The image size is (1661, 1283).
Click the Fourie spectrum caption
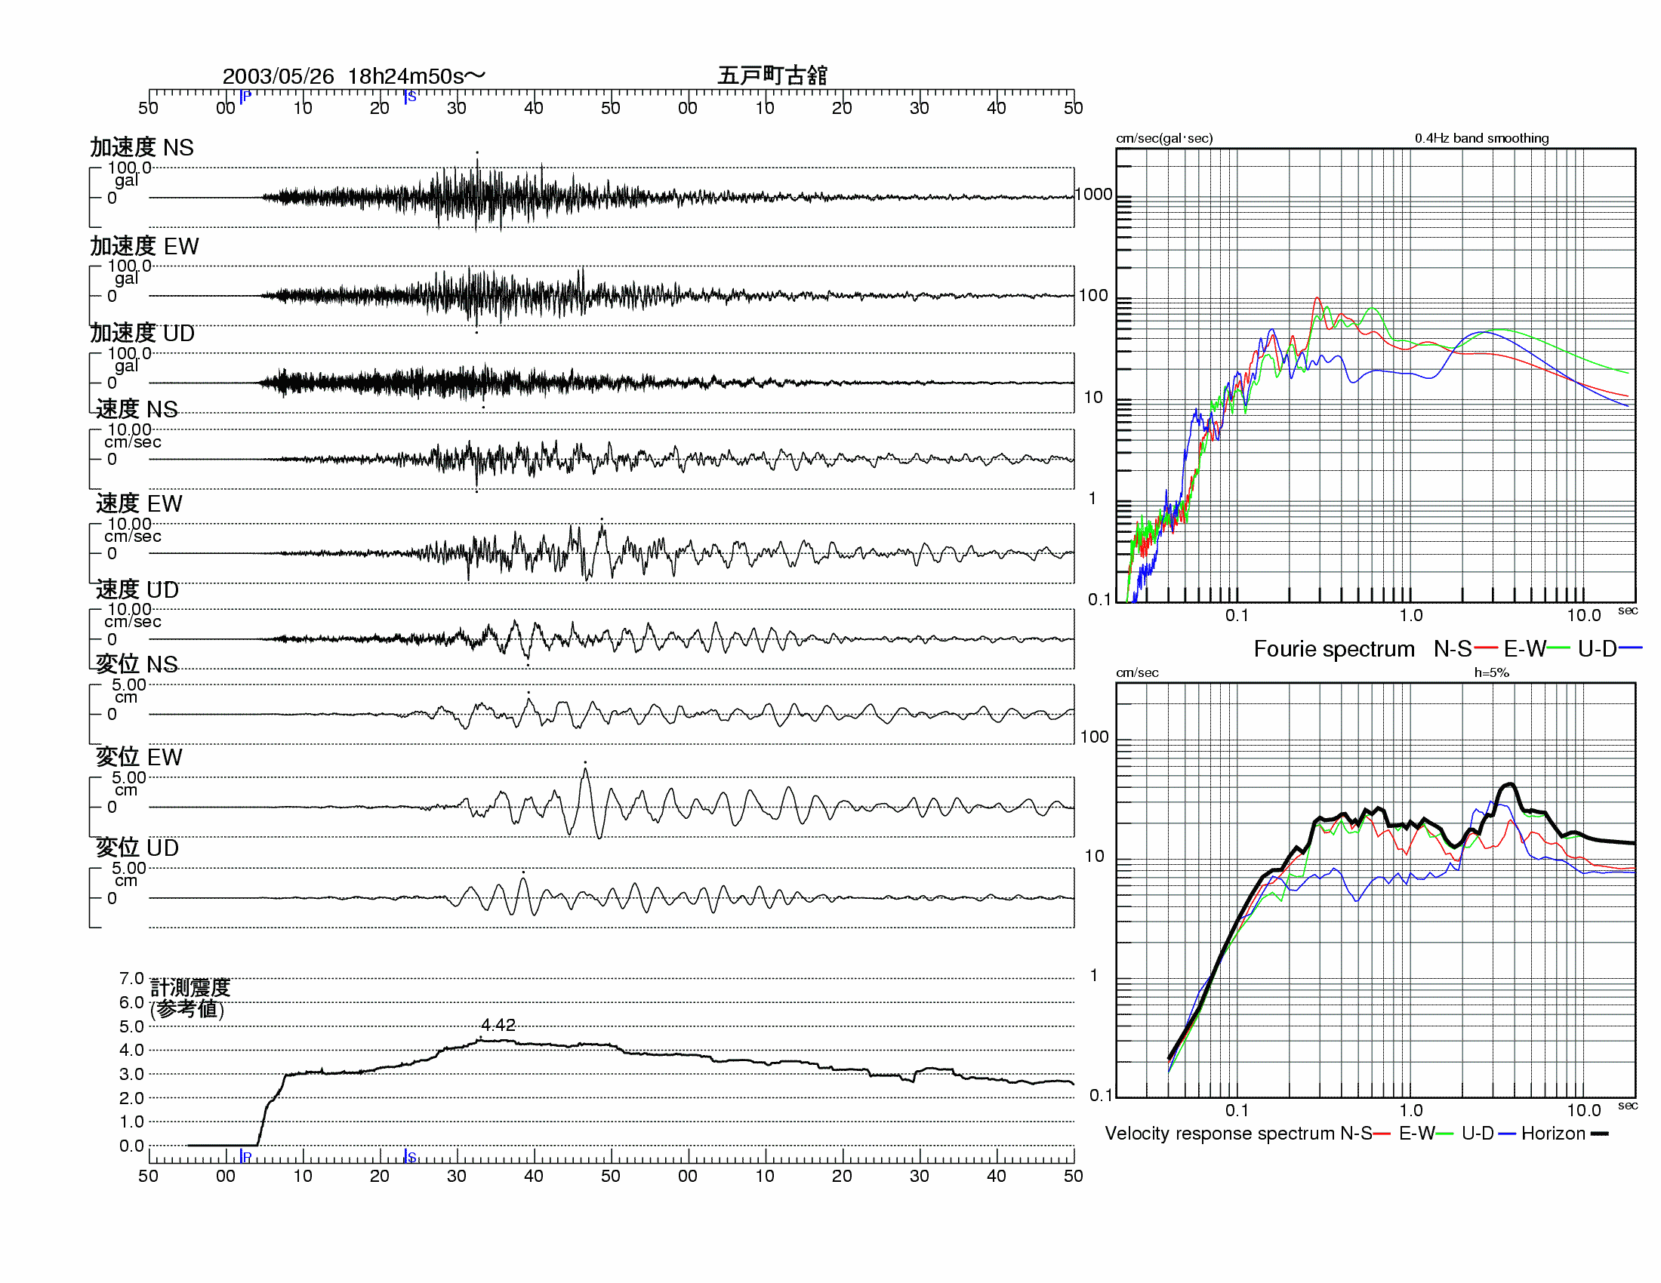pos(1333,648)
